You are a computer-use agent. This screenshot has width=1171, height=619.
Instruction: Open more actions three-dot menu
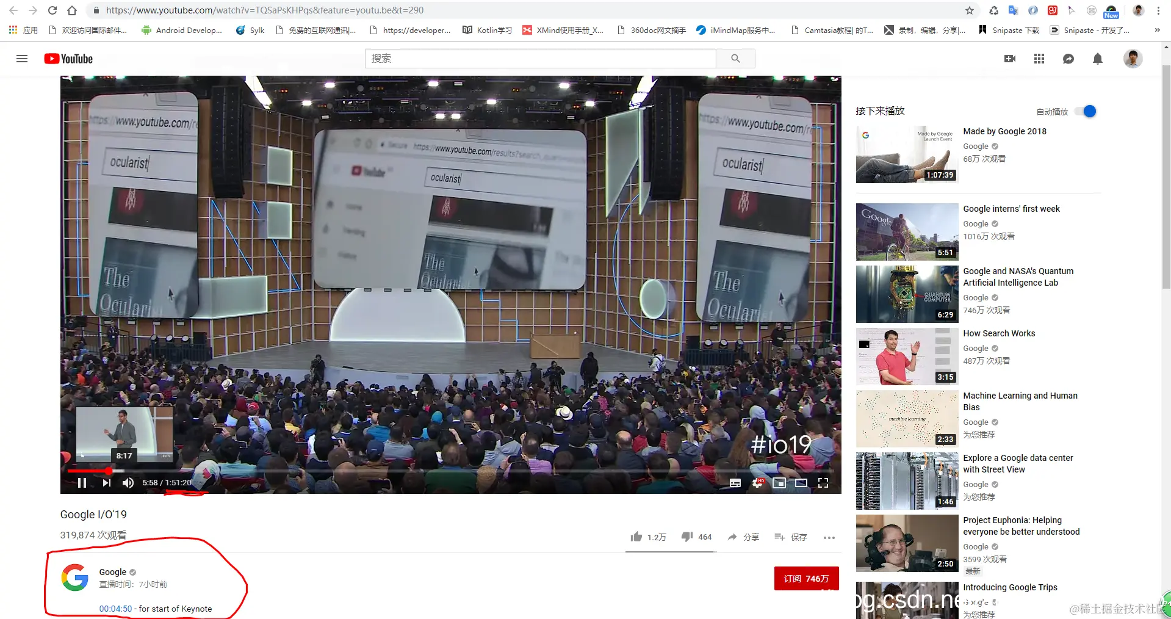click(829, 538)
